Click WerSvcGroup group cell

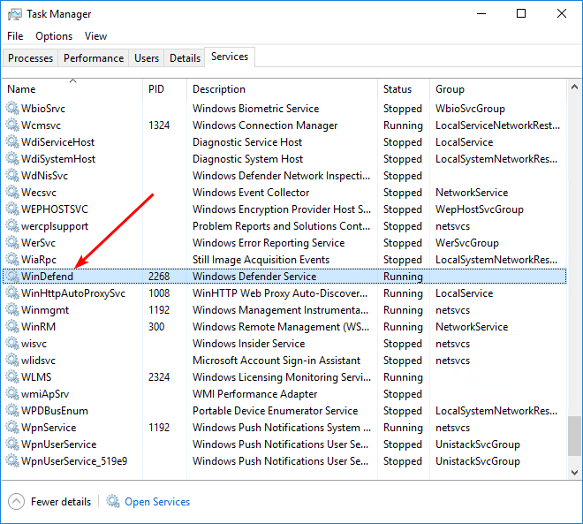467,243
